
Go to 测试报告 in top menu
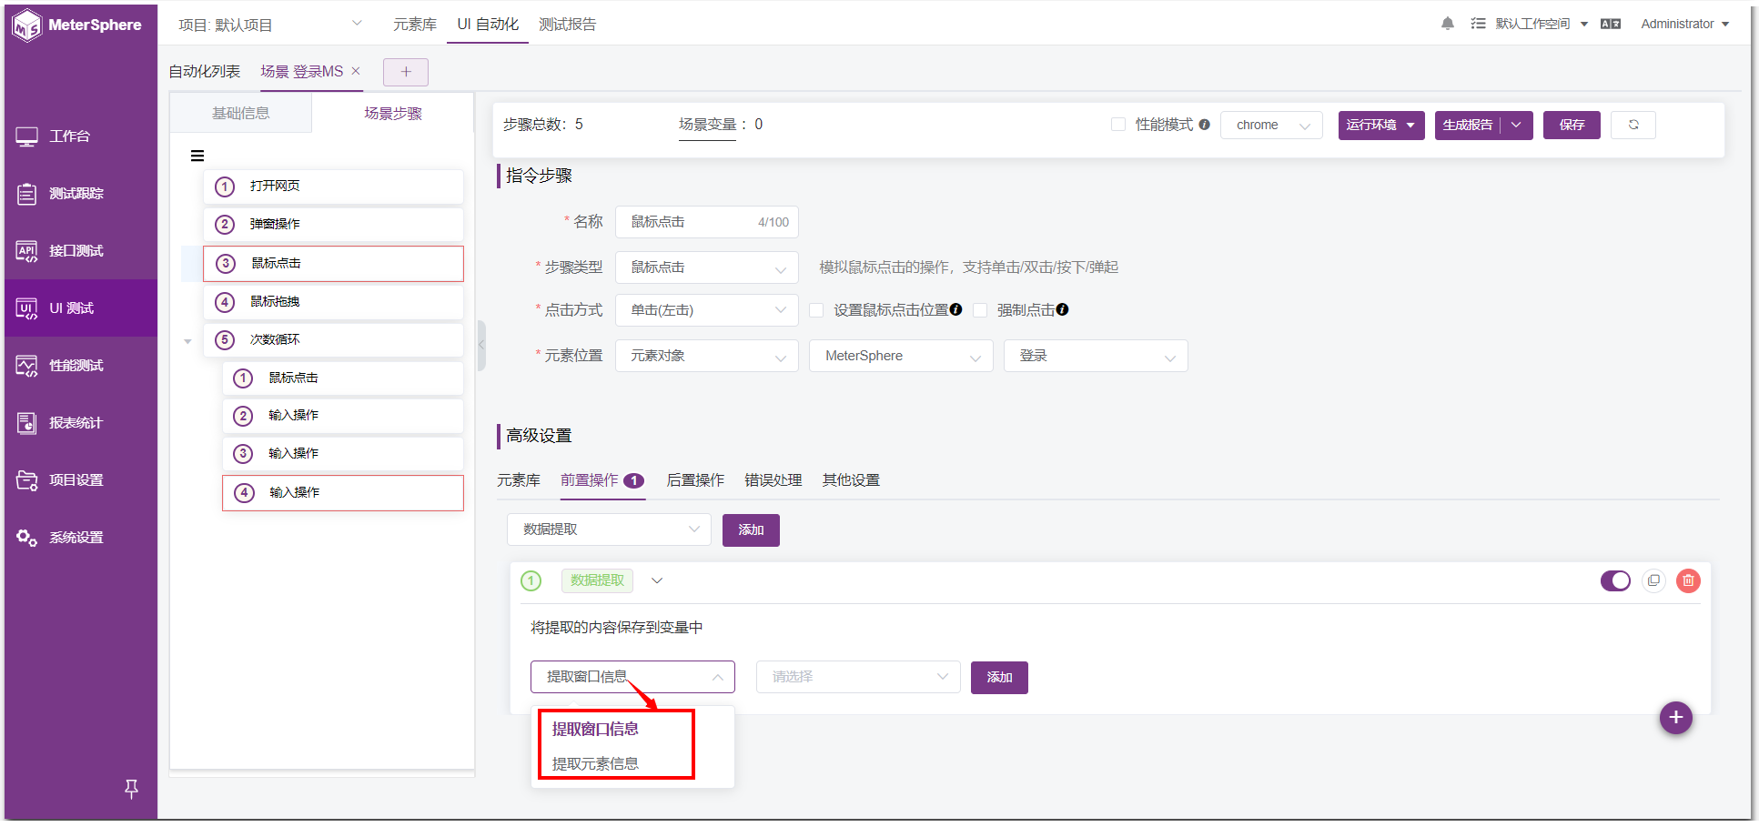click(567, 25)
